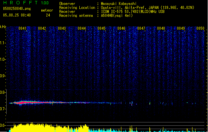Click the meteor count value 24

pos(48,15)
